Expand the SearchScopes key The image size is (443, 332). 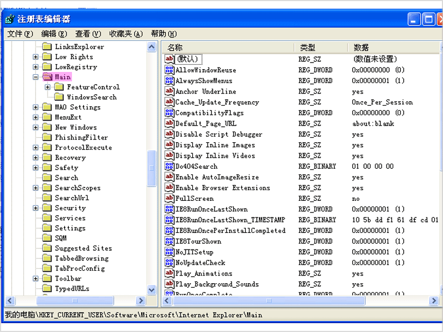click(x=35, y=188)
